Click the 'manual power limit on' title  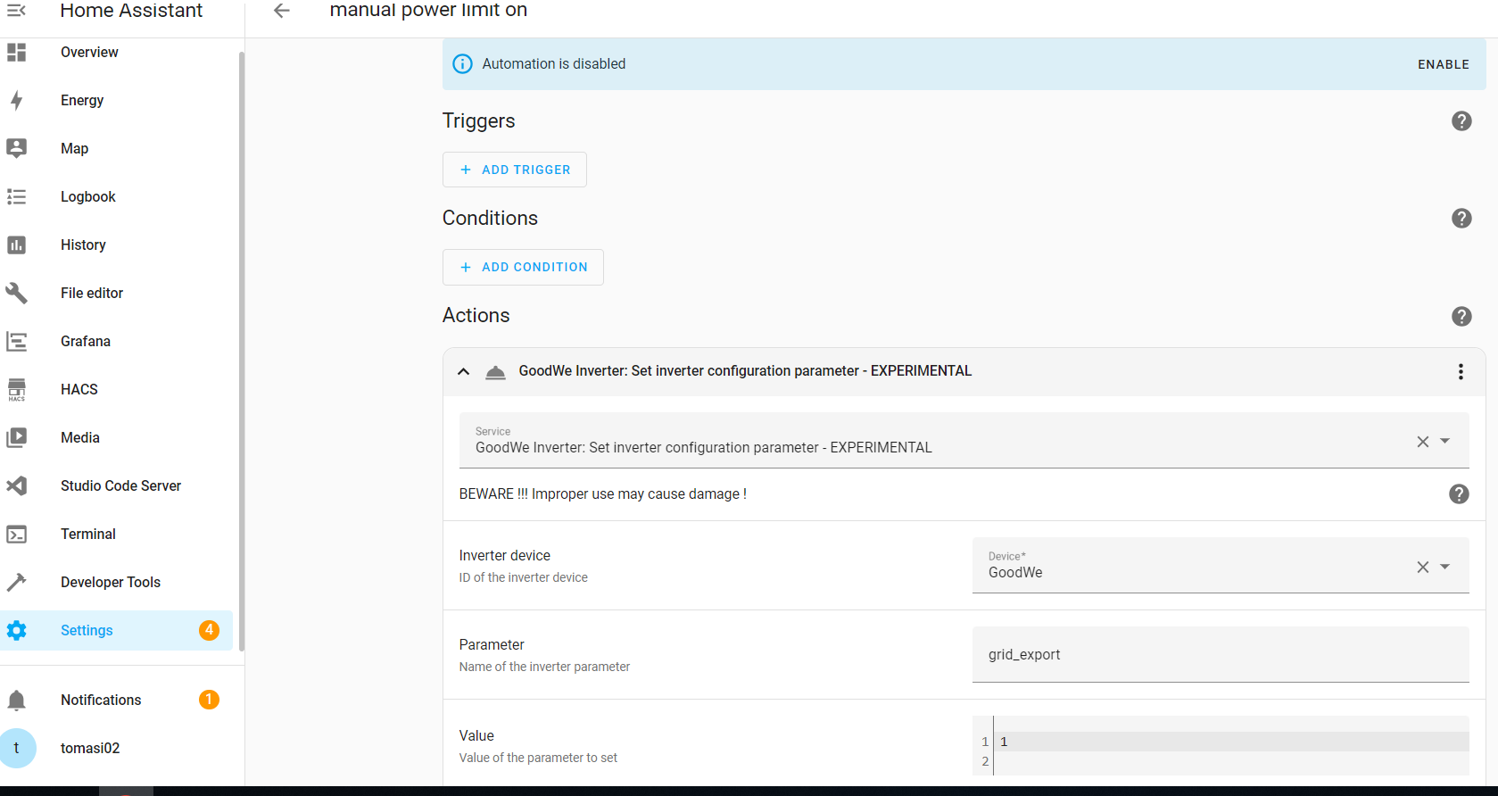click(428, 10)
